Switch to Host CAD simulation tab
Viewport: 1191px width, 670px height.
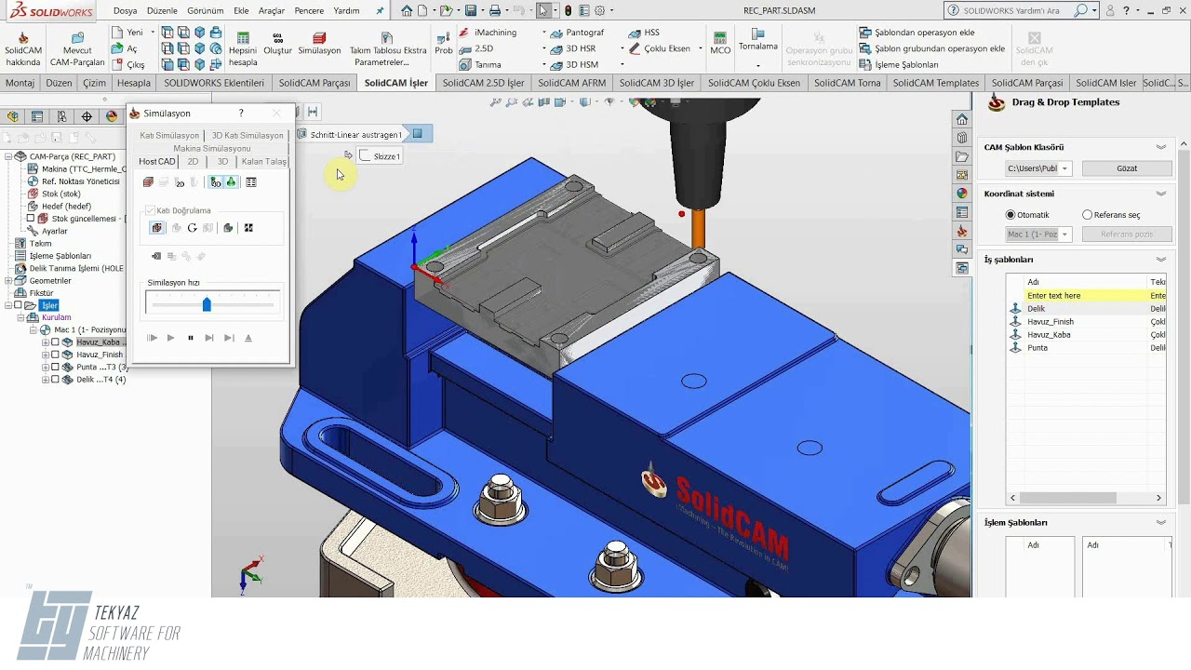[x=157, y=162]
